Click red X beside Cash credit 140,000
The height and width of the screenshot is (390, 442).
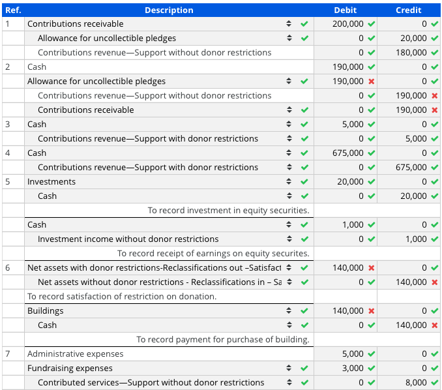click(x=434, y=325)
